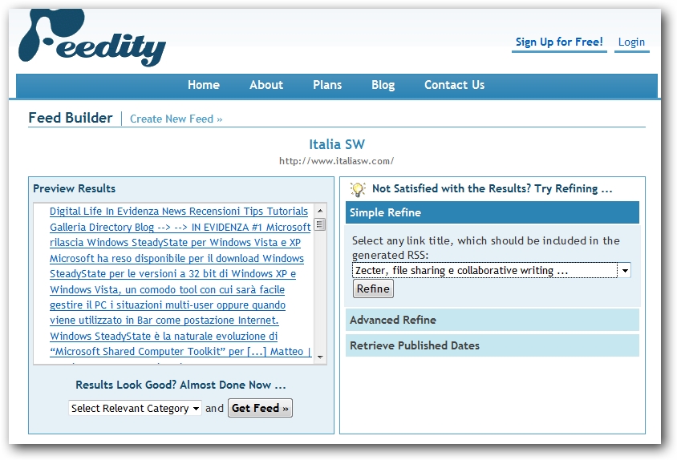
Task: Click the dropdown arrow beside Zecter title
Action: click(x=624, y=271)
